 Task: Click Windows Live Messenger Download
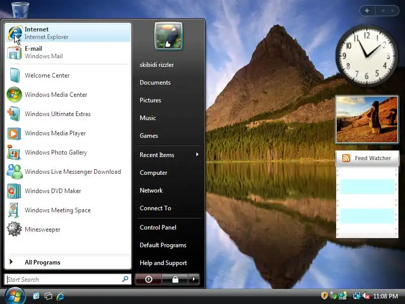click(68, 172)
